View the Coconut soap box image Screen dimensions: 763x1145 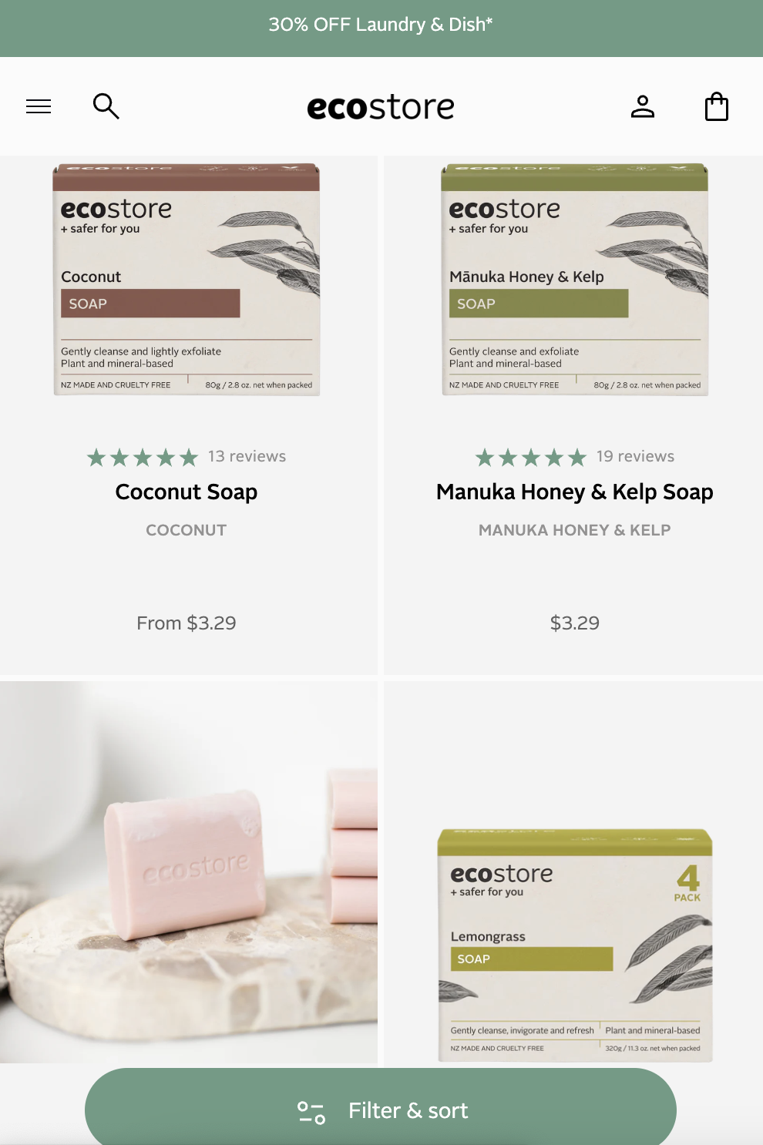click(187, 280)
